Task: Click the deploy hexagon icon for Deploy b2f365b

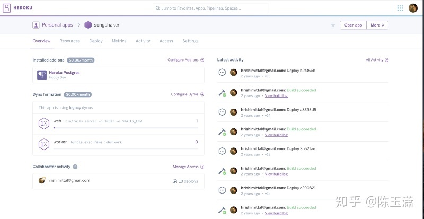Action: tap(222, 72)
